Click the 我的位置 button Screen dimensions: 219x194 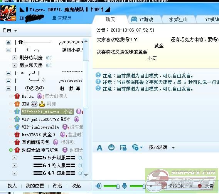[35, 186]
